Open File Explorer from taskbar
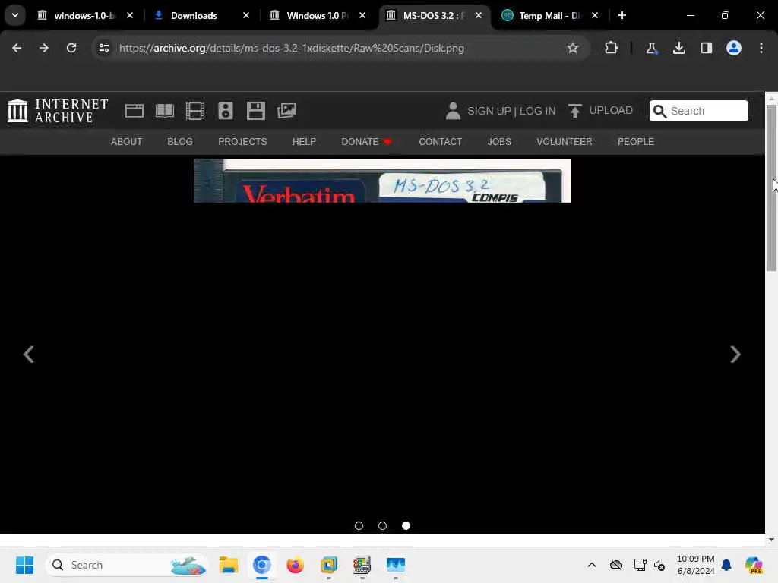778x583 pixels. [x=229, y=565]
